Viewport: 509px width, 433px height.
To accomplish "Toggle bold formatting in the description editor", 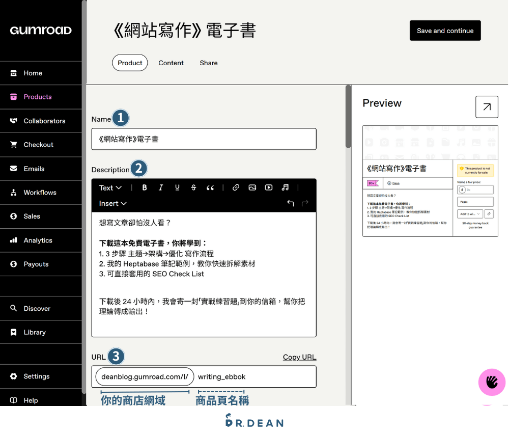I will coord(144,187).
